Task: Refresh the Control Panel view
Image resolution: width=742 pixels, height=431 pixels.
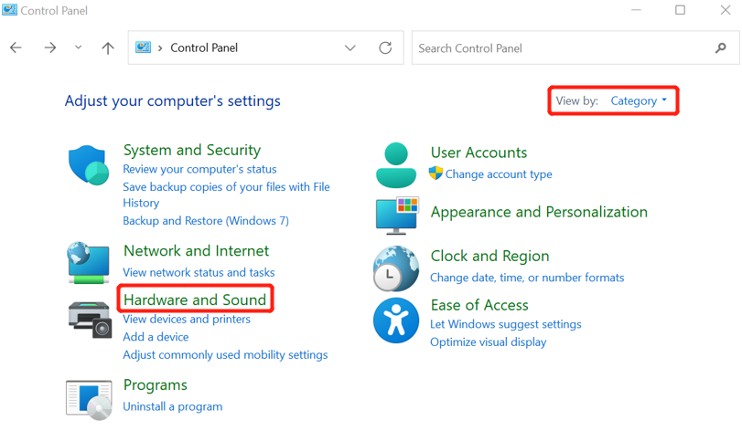Action: click(x=385, y=48)
